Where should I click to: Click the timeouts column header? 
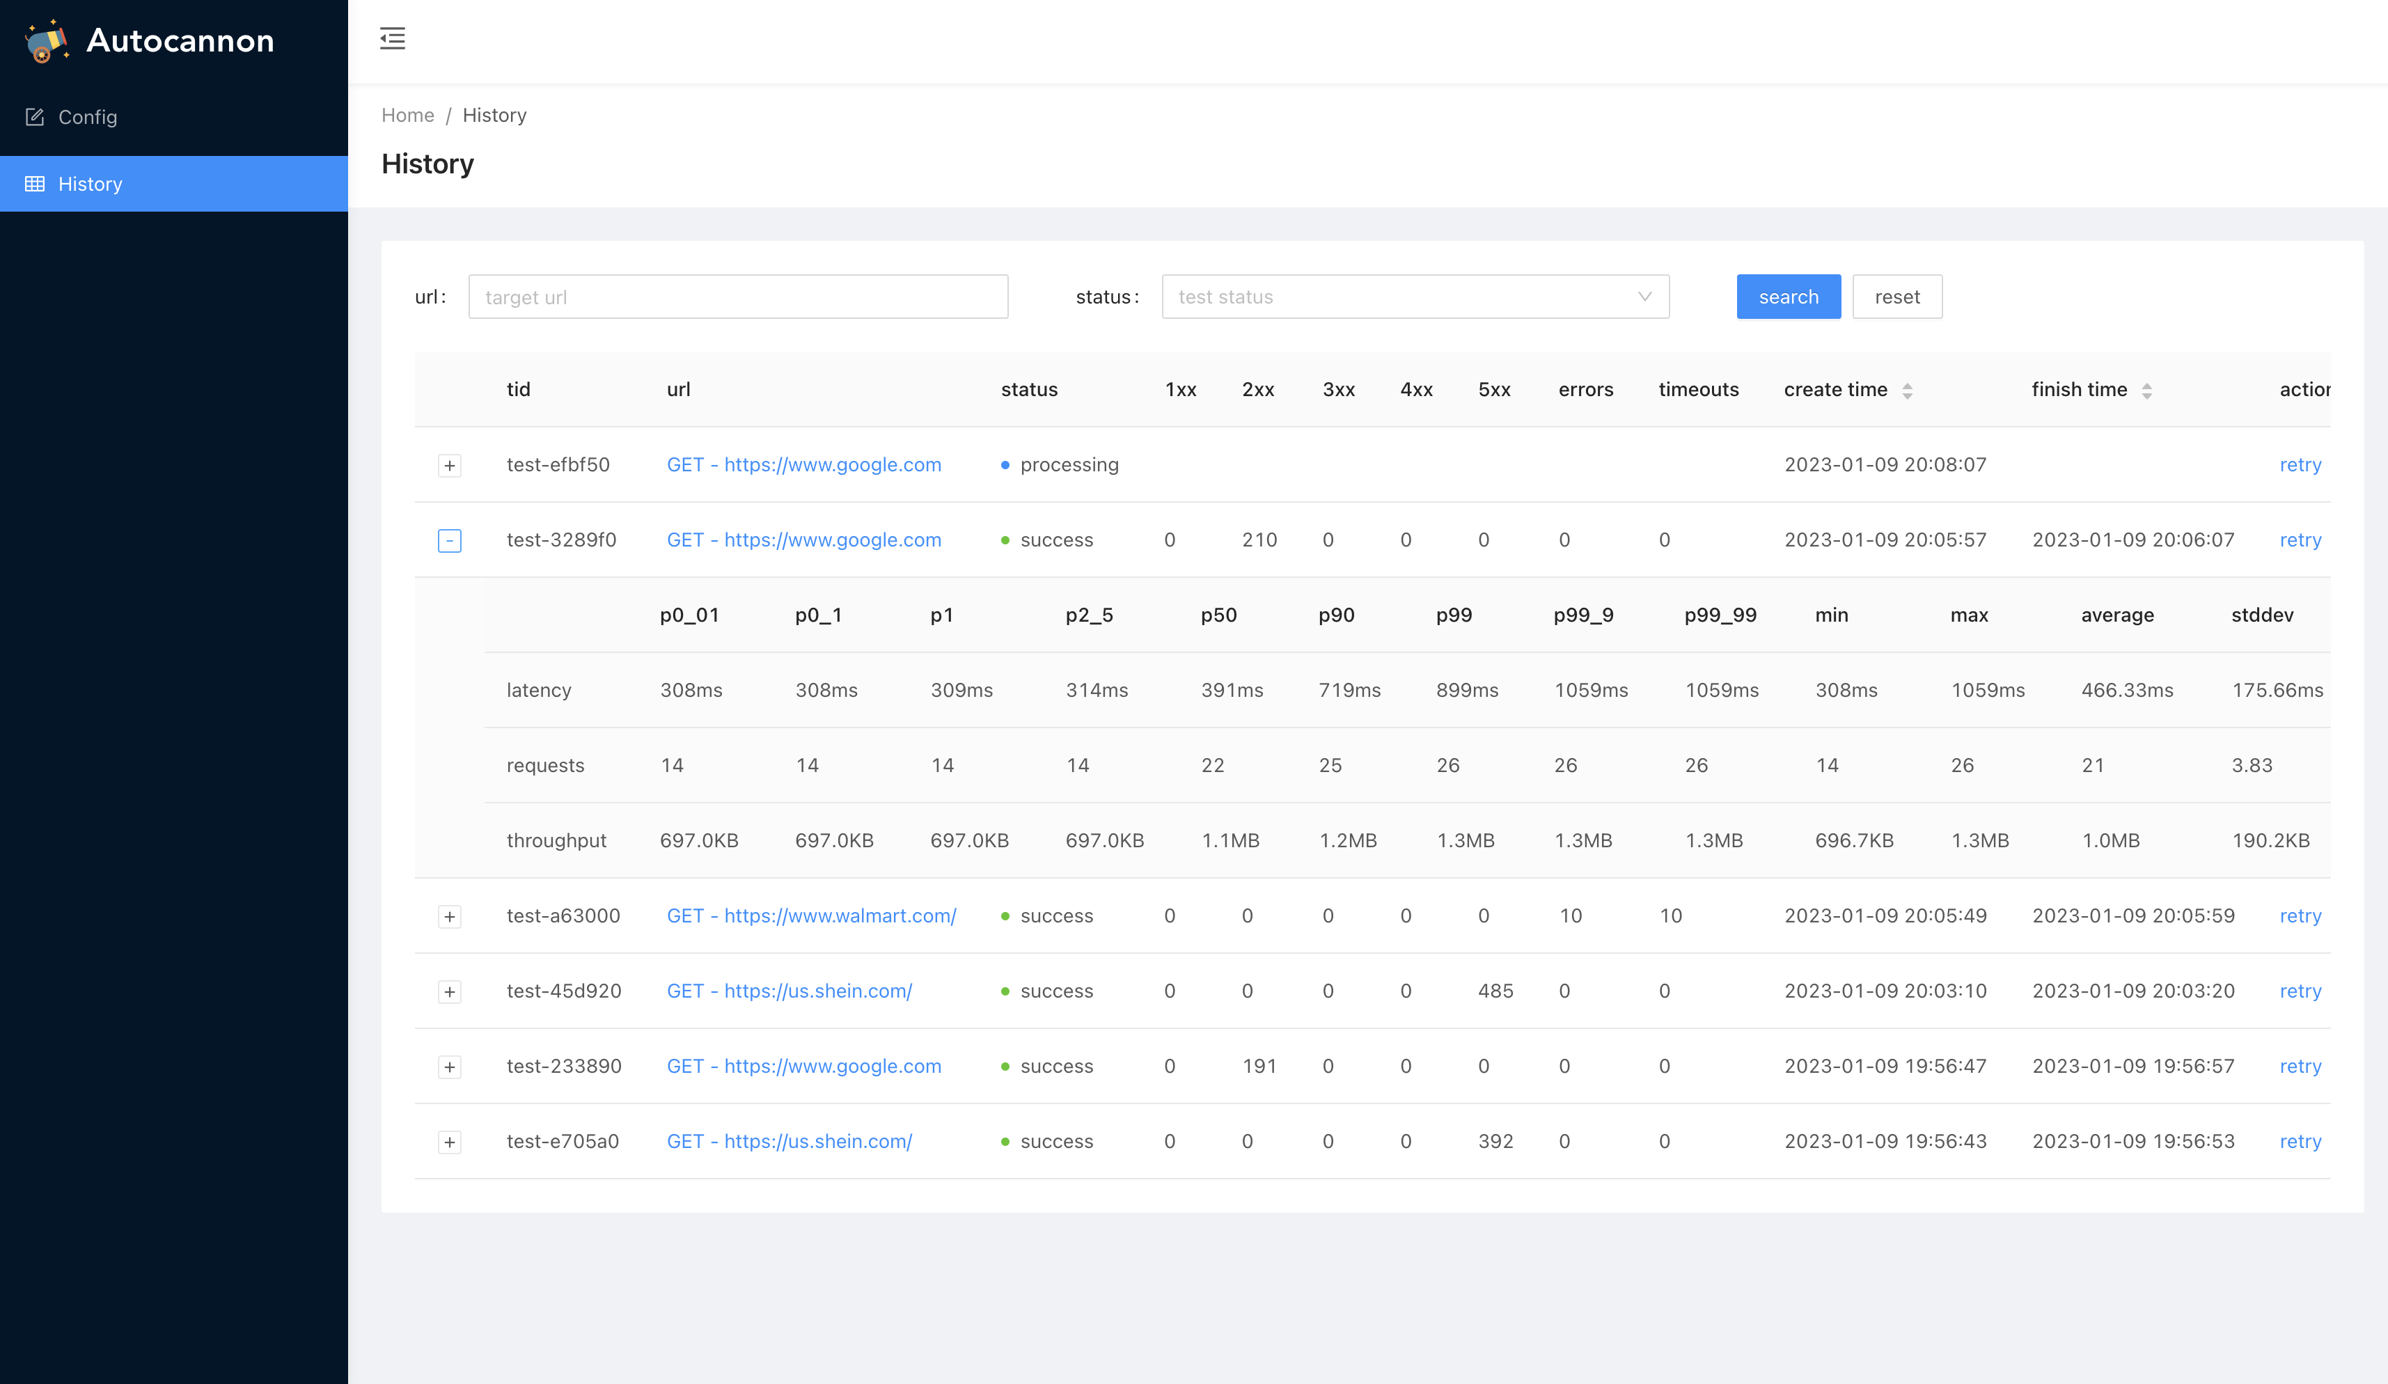(1698, 389)
